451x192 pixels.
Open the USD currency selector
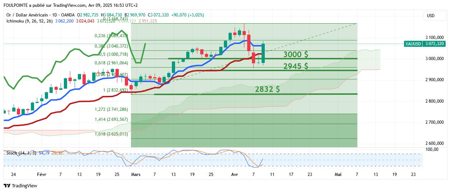[430, 16]
